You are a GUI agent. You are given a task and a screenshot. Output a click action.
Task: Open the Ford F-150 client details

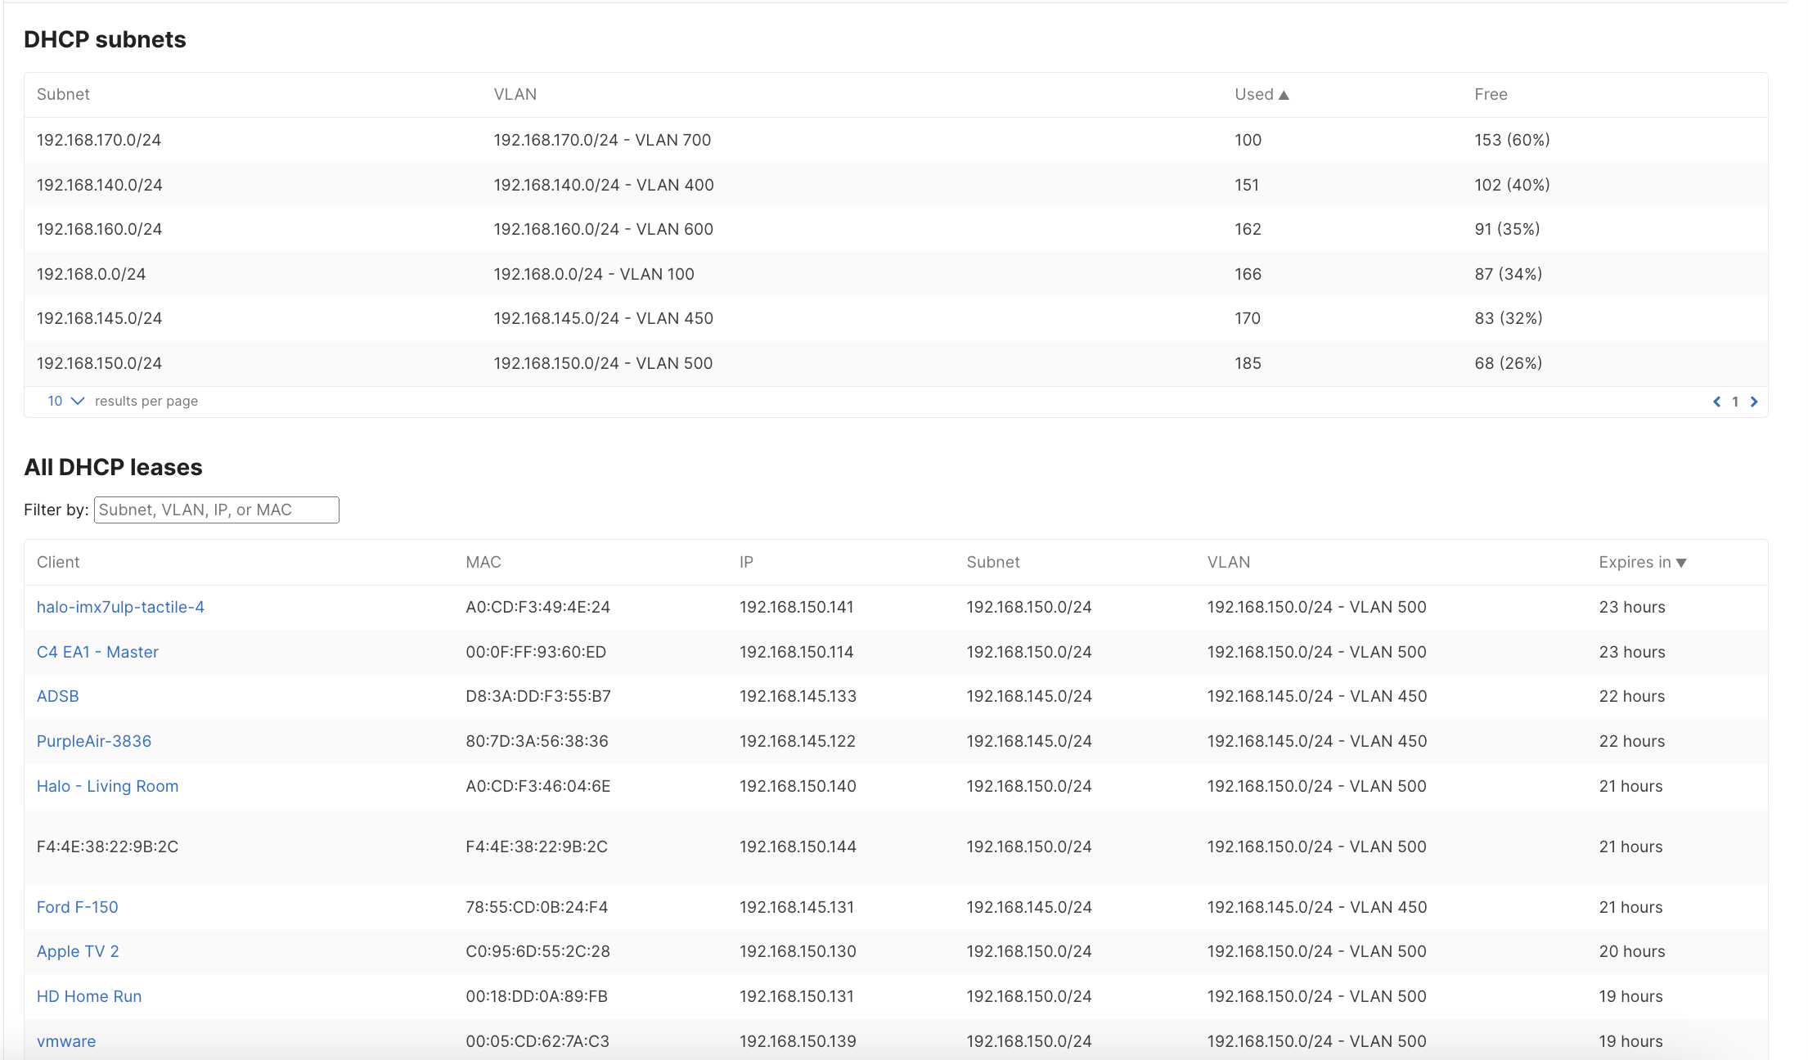[x=76, y=907]
